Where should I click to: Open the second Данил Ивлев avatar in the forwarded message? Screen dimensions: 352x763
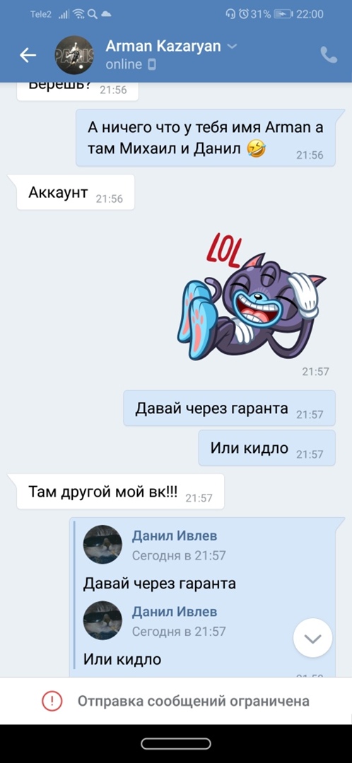[x=102, y=620]
